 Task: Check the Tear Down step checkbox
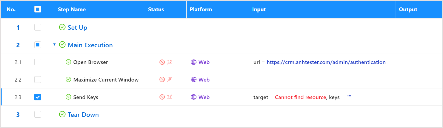[x=38, y=114]
